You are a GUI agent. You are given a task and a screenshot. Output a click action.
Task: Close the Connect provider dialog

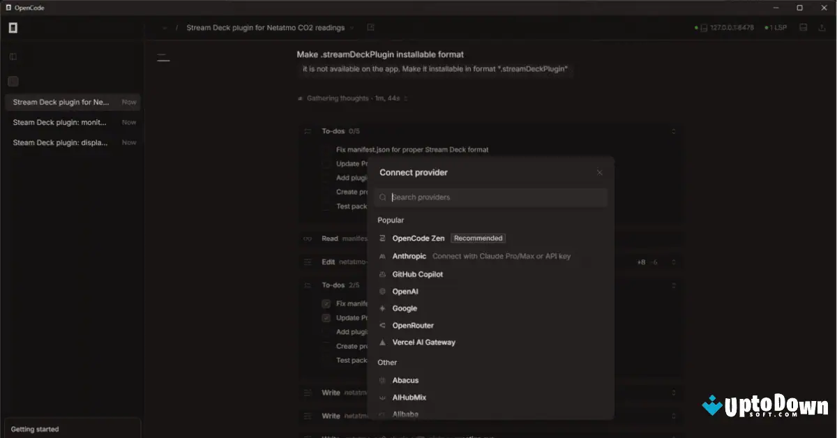click(x=599, y=172)
